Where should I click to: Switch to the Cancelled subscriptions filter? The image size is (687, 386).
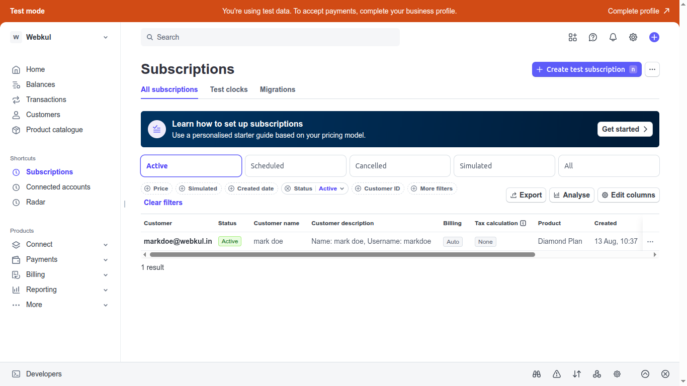point(399,165)
